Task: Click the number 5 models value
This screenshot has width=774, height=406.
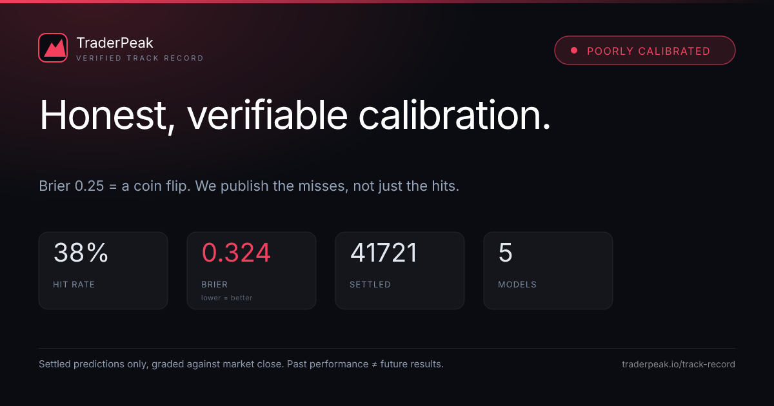Action: pyautogui.click(x=506, y=253)
